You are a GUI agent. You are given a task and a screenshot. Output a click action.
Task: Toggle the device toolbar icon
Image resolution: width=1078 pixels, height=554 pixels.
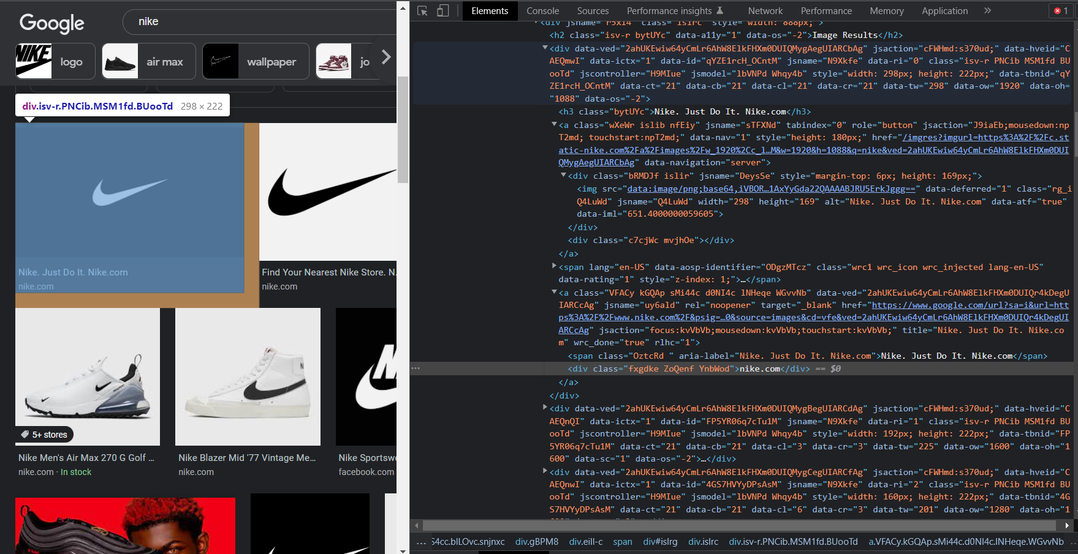pyautogui.click(x=442, y=11)
